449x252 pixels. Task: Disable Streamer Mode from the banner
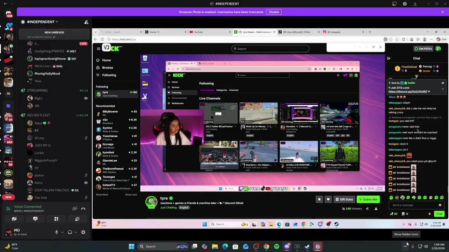274,12
